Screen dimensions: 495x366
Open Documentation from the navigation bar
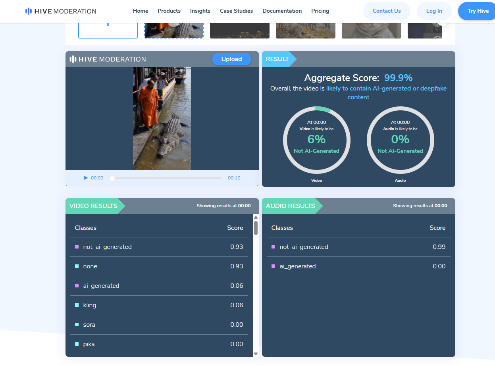pyautogui.click(x=282, y=11)
